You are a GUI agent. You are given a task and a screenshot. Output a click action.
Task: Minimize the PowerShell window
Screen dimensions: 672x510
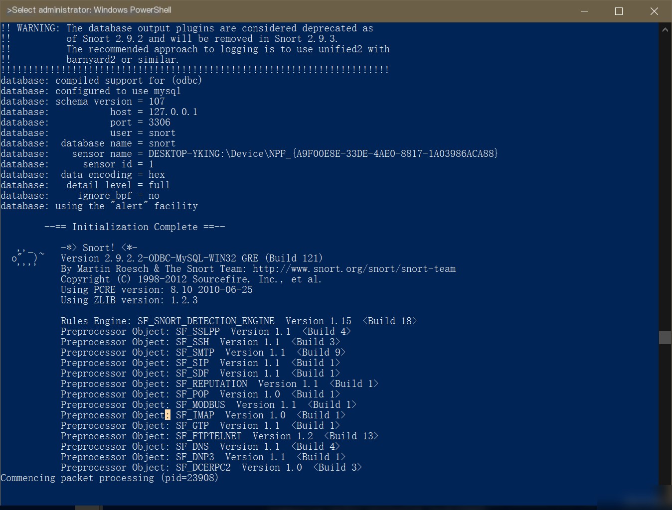[x=585, y=11]
